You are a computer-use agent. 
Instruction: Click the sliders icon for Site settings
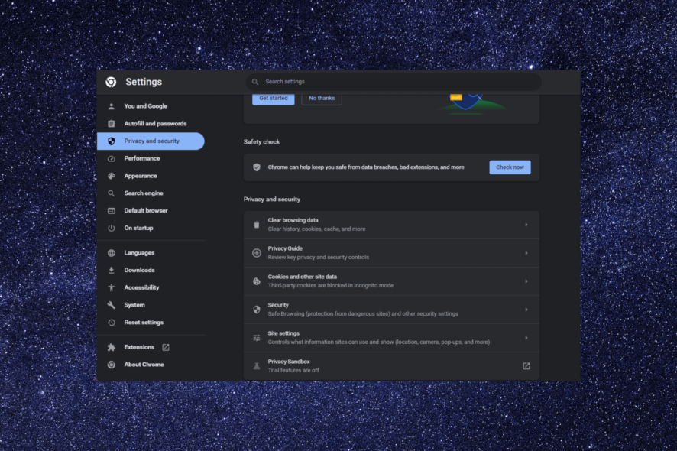coord(257,338)
